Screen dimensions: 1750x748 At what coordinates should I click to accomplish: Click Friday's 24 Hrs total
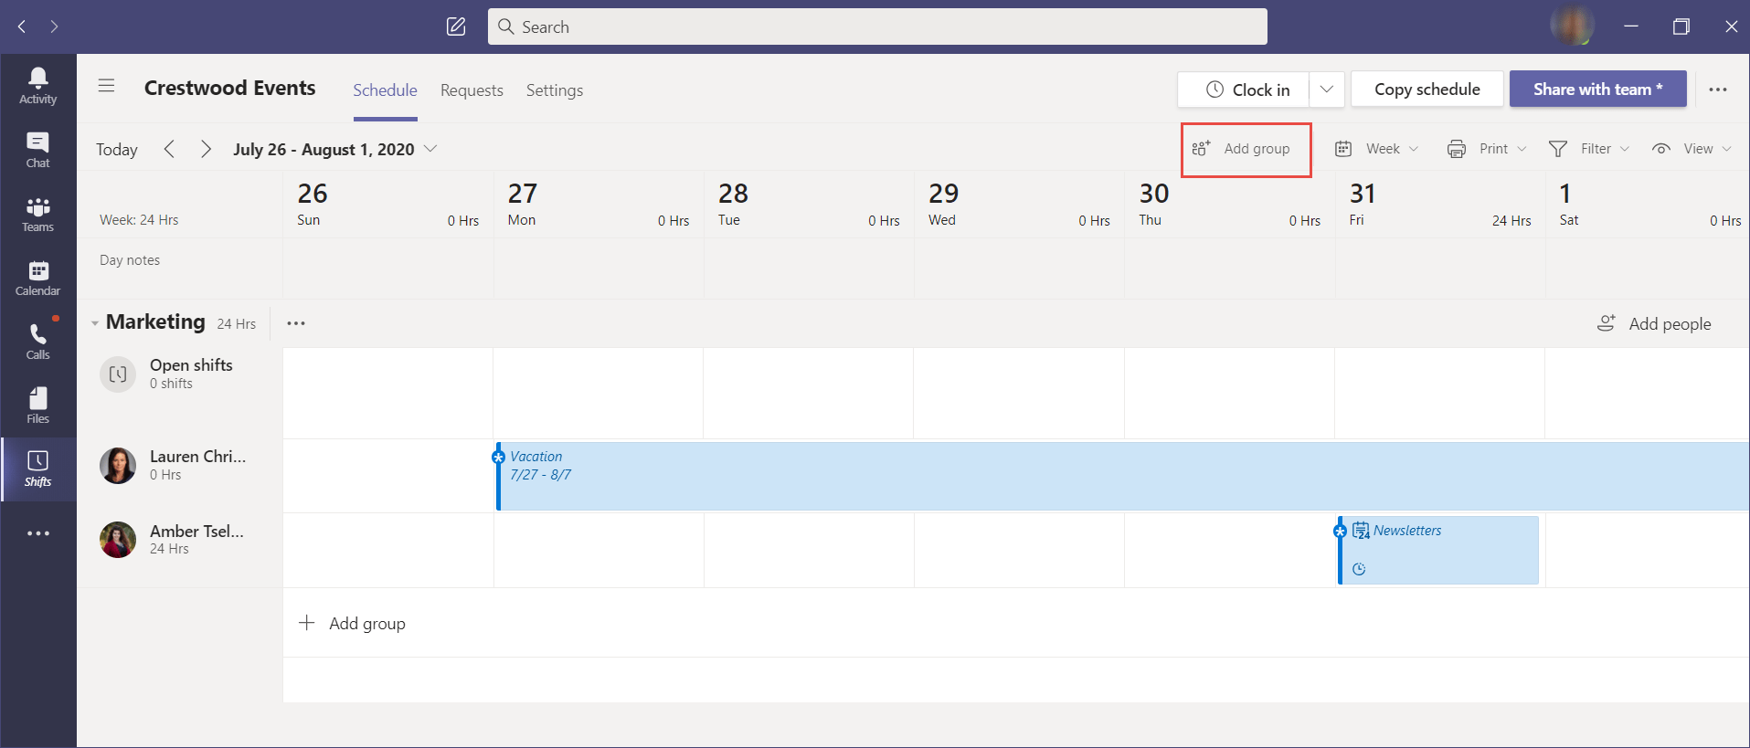coord(1511,221)
